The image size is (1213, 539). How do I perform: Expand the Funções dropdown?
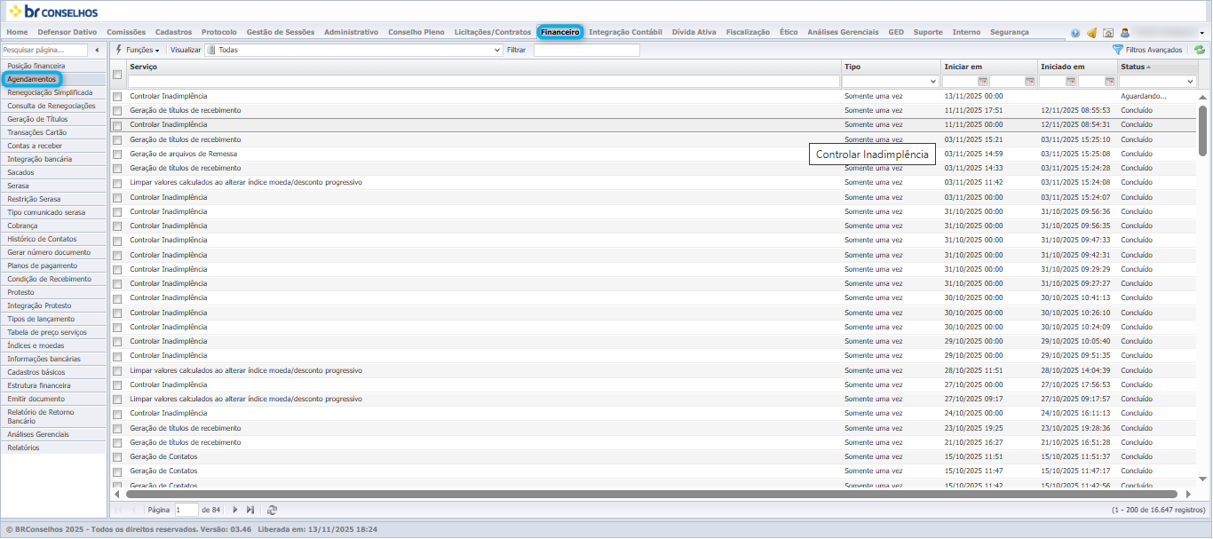(x=137, y=51)
